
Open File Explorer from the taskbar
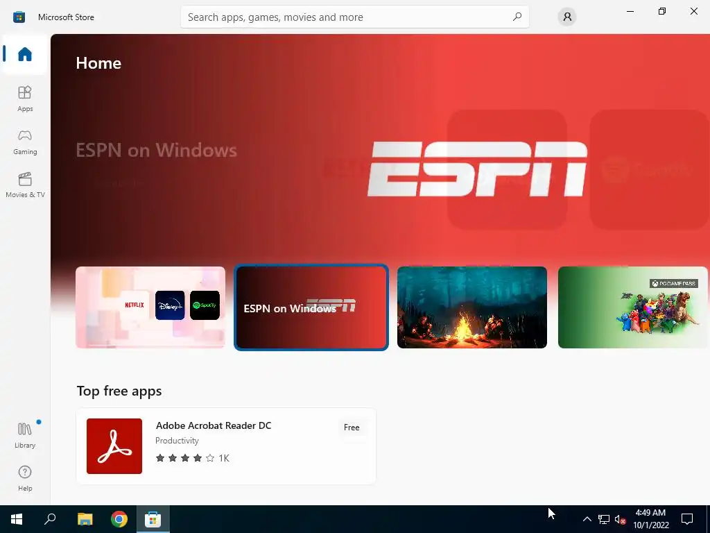(x=85, y=519)
